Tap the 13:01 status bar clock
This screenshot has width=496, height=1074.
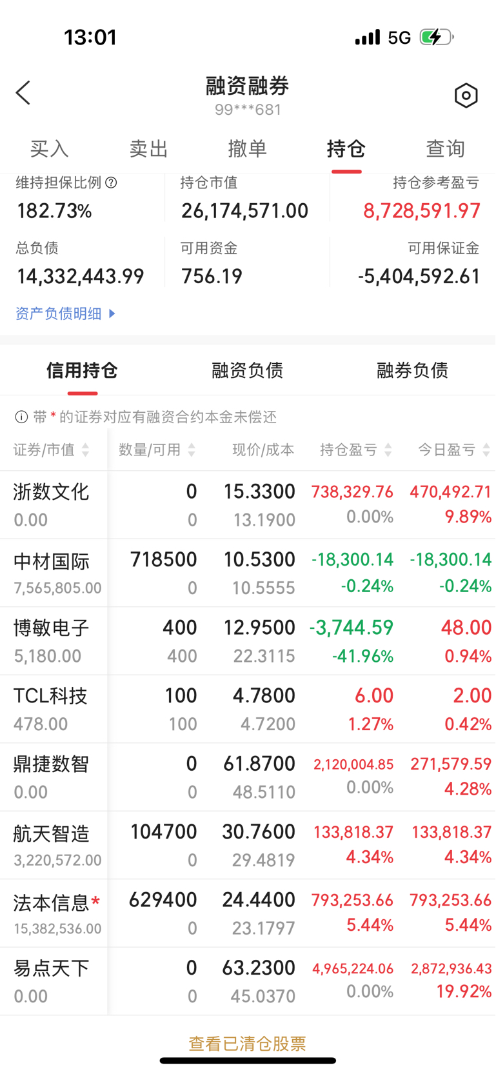[x=90, y=37]
